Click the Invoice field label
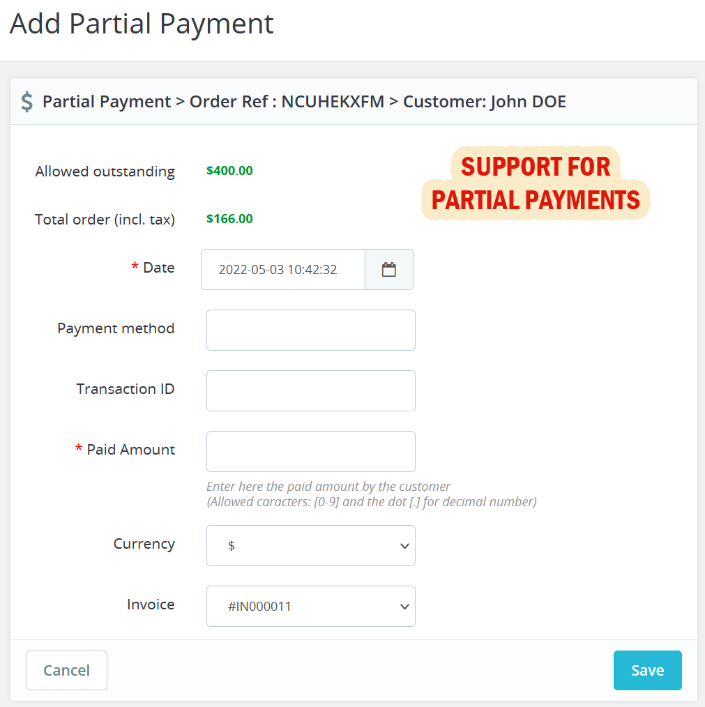This screenshot has width=705, height=707. click(151, 605)
